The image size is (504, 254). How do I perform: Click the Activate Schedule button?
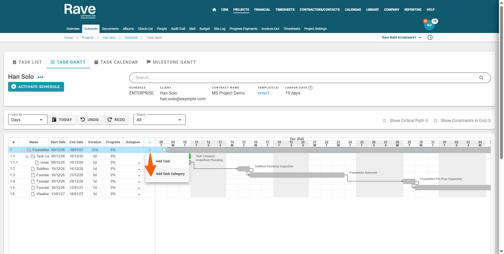36,87
